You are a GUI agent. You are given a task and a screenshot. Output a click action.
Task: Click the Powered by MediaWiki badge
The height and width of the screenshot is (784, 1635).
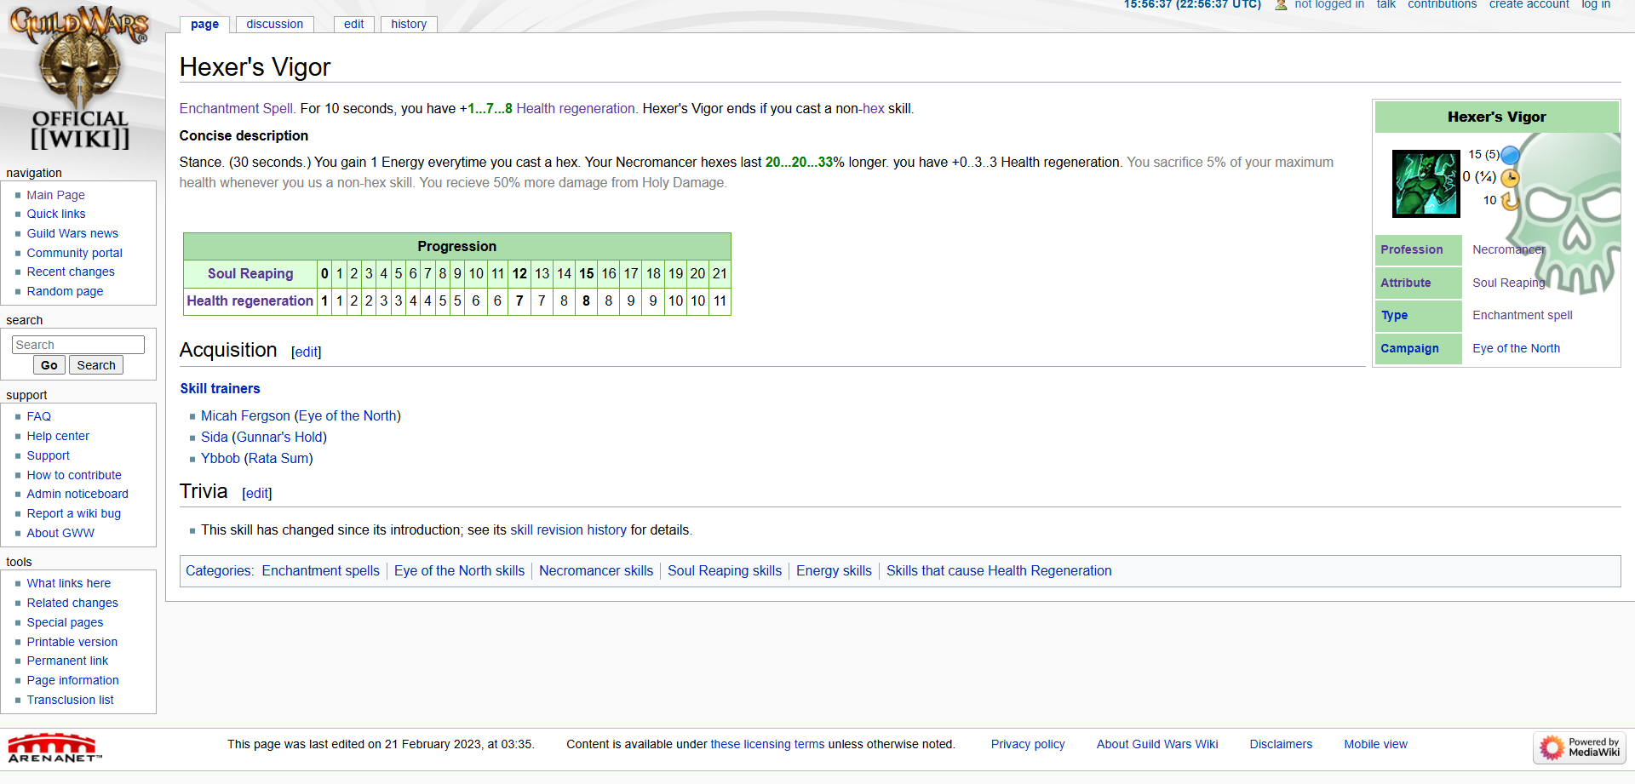pyautogui.click(x=1580, y=747)
